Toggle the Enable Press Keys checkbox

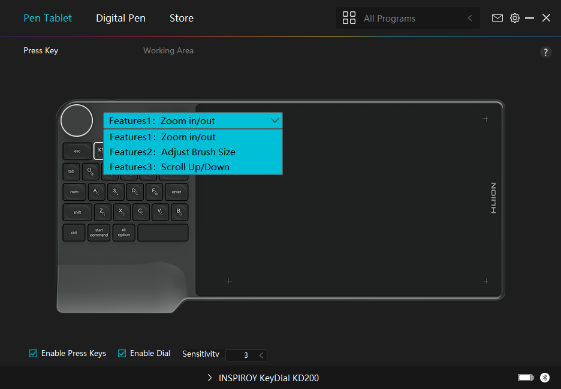(x=34, y=354)
